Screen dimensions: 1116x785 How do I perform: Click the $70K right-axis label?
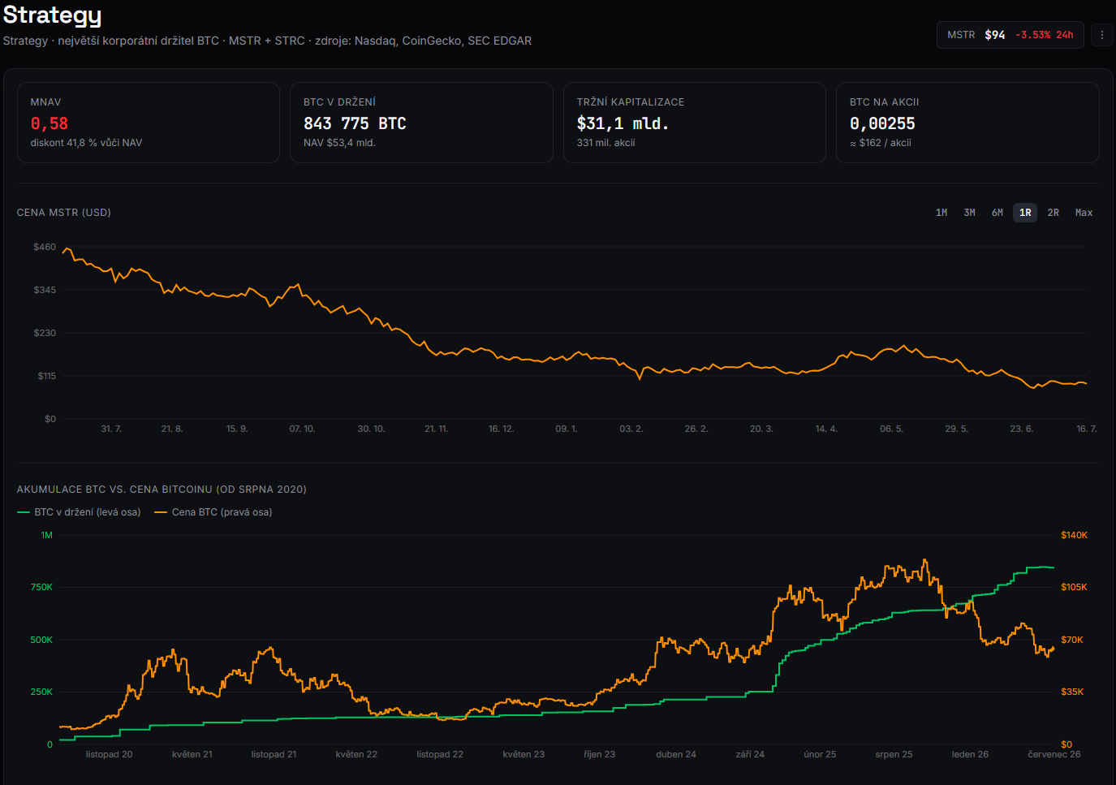click(x=1071, y=640)
